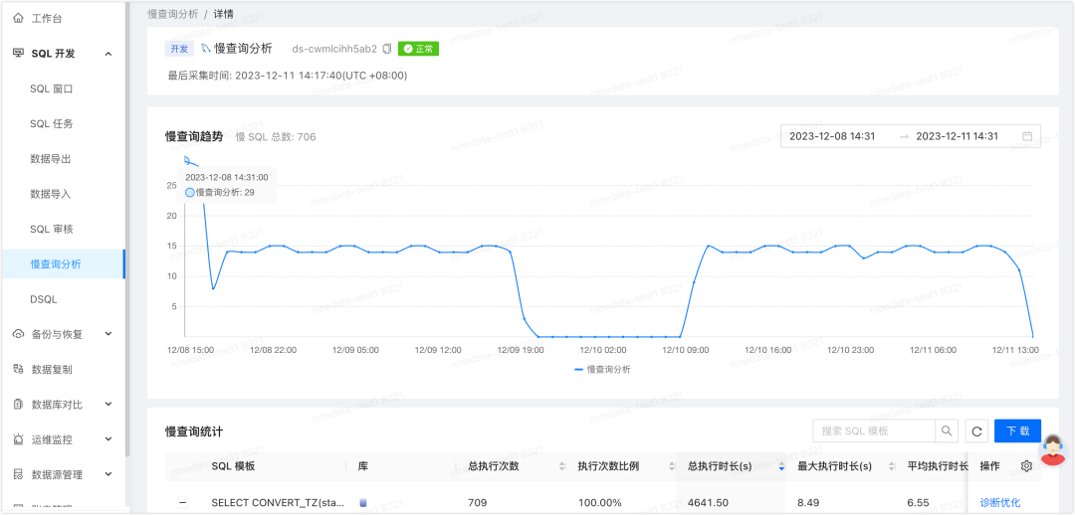Viewport: 1075px width, 515px height.
Task: Sort by 总执行时长(s) column
Action: coord(781,466)
